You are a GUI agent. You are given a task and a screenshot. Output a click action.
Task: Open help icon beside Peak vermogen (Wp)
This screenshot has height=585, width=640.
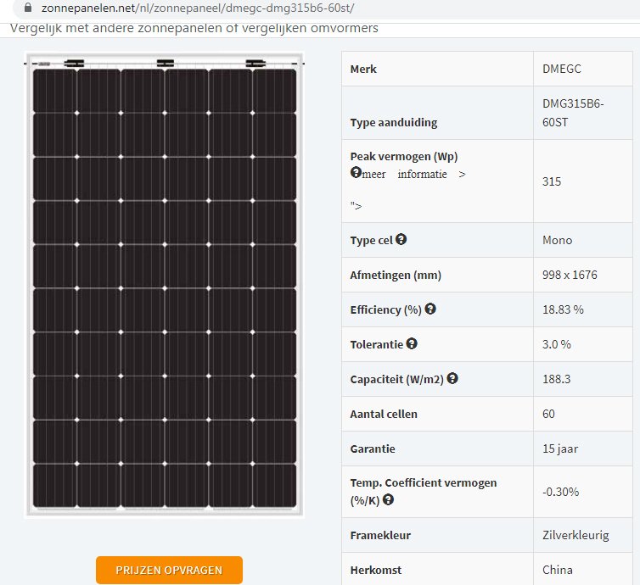(356, 172)
